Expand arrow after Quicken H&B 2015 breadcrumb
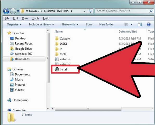This screenshot has width=155, height=125. [x=72, y=11]
